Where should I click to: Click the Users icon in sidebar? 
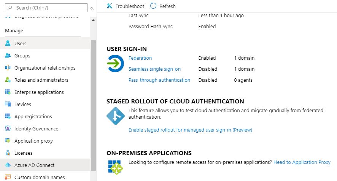[8, 43]
